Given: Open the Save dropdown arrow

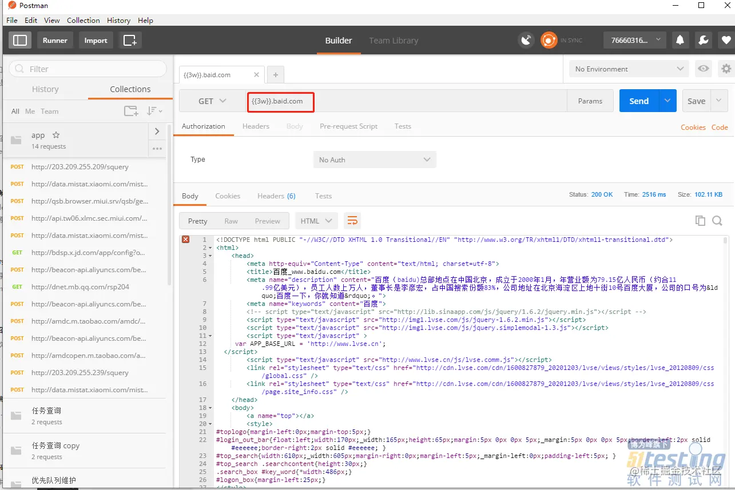Looking at the screenshot, I should (720, 101).
